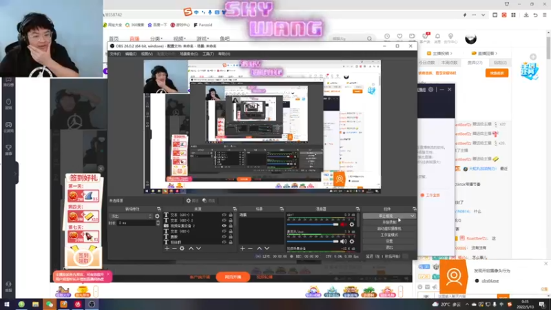This screenshot has width=551, height=310.
Task: Open OBS 帮助(H) menu
Action: click(x=224, y=54)
